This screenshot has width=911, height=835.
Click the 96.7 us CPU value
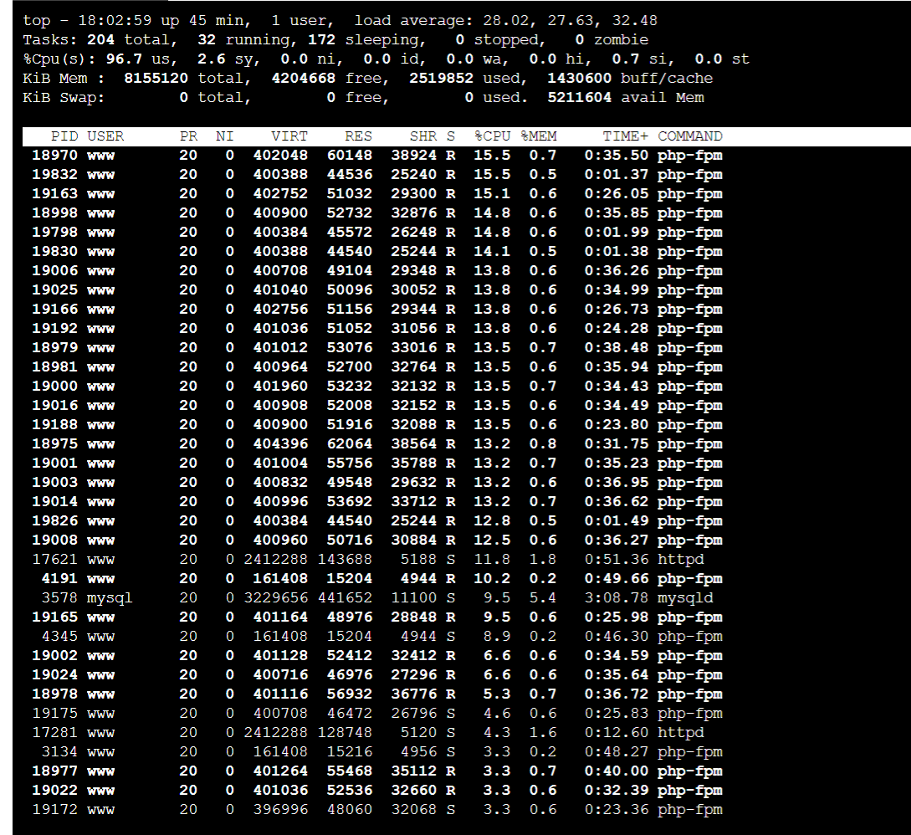click(124, 59)
